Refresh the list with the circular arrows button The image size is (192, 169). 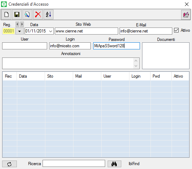tap(9, 164)
